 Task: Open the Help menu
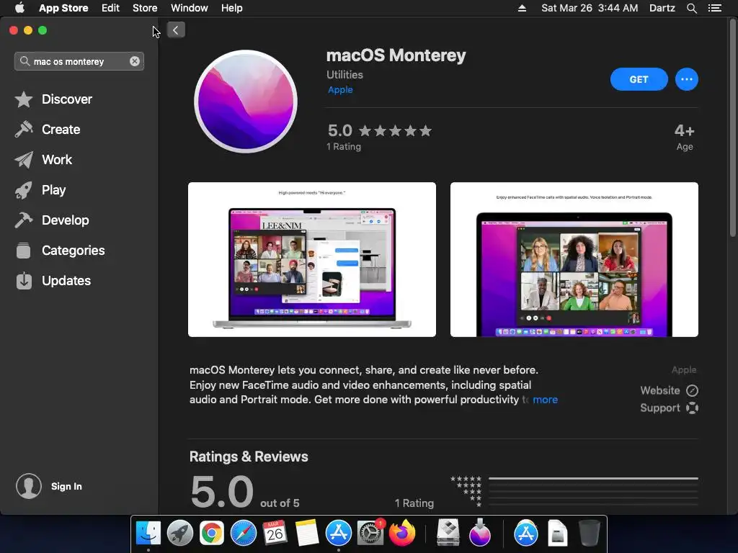point(232,8)
